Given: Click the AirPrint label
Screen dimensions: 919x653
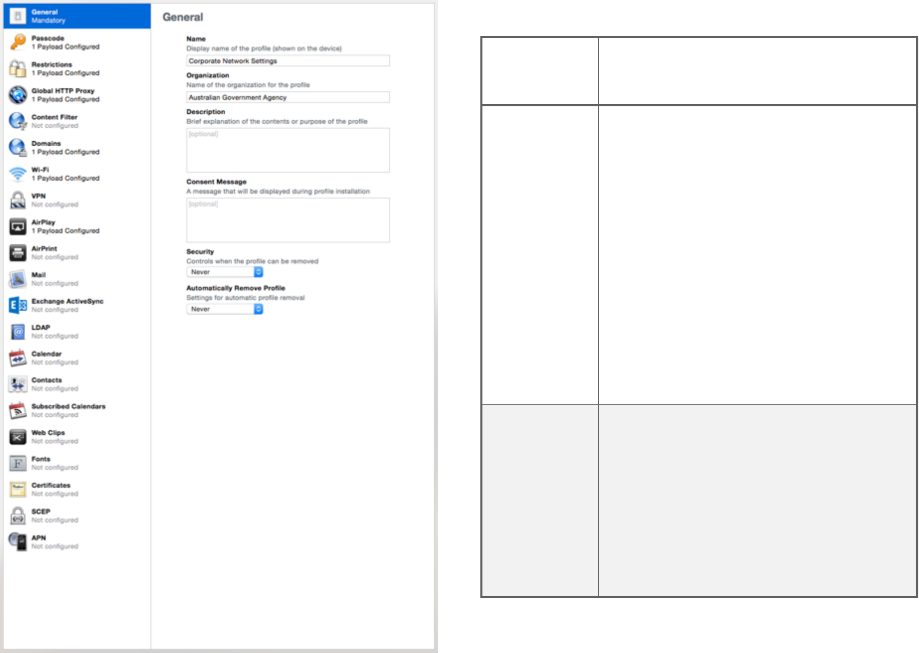Looking at the screenshot, I should [x=44, y=249].
